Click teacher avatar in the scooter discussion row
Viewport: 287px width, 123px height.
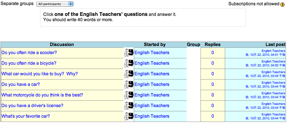129,53
